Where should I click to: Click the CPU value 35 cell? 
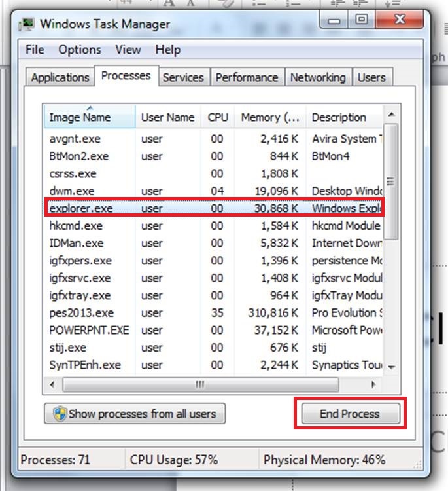(x=217, y=312)
